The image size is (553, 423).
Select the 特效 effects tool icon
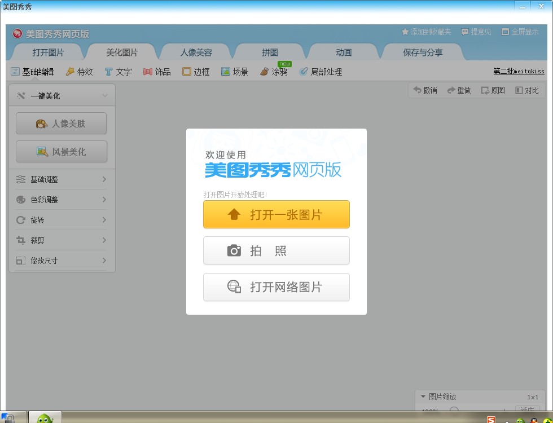coord(71,72)
